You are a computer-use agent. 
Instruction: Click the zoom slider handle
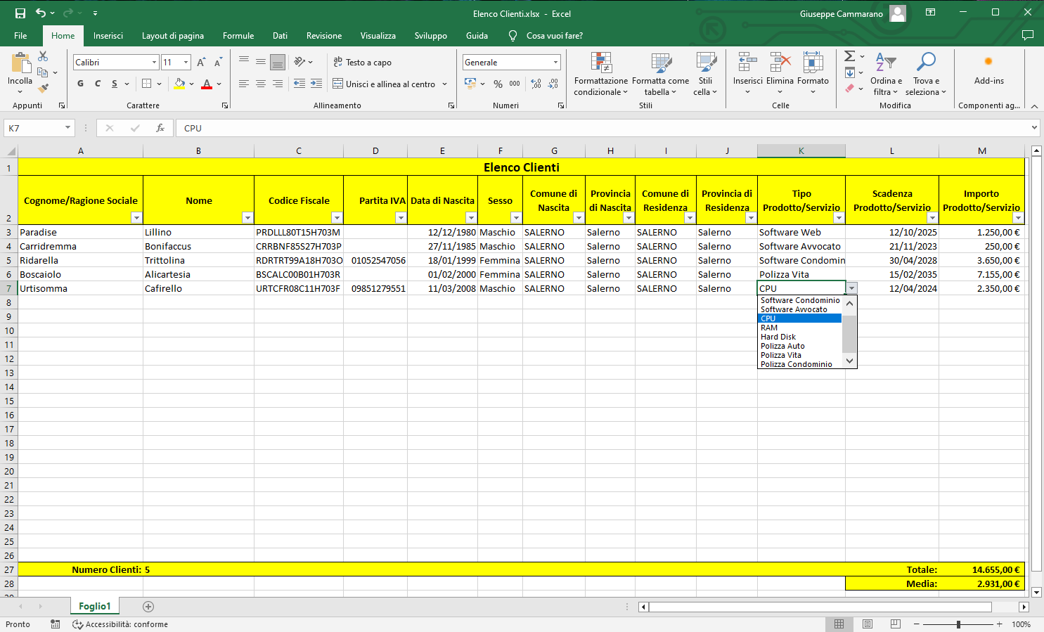coord(958,624)
